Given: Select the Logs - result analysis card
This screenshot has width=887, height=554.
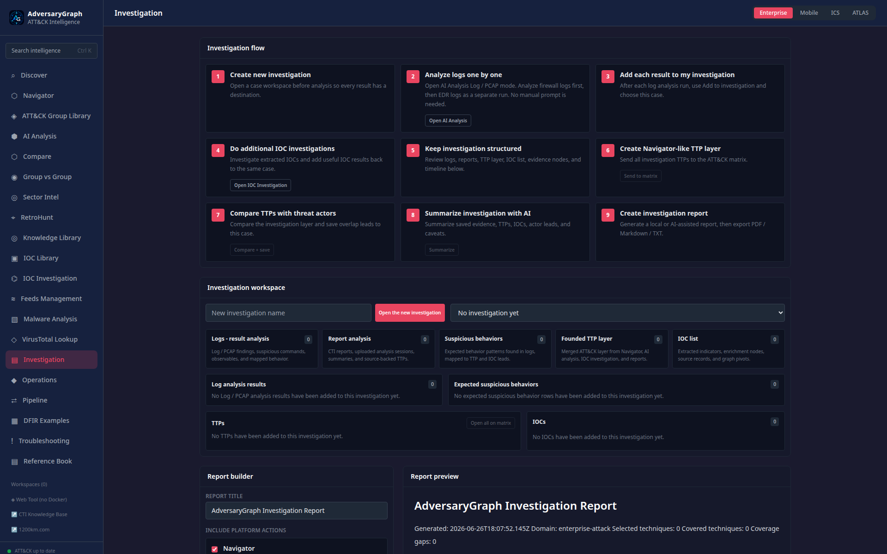Looking at the screenshot, I should [262, 349].
